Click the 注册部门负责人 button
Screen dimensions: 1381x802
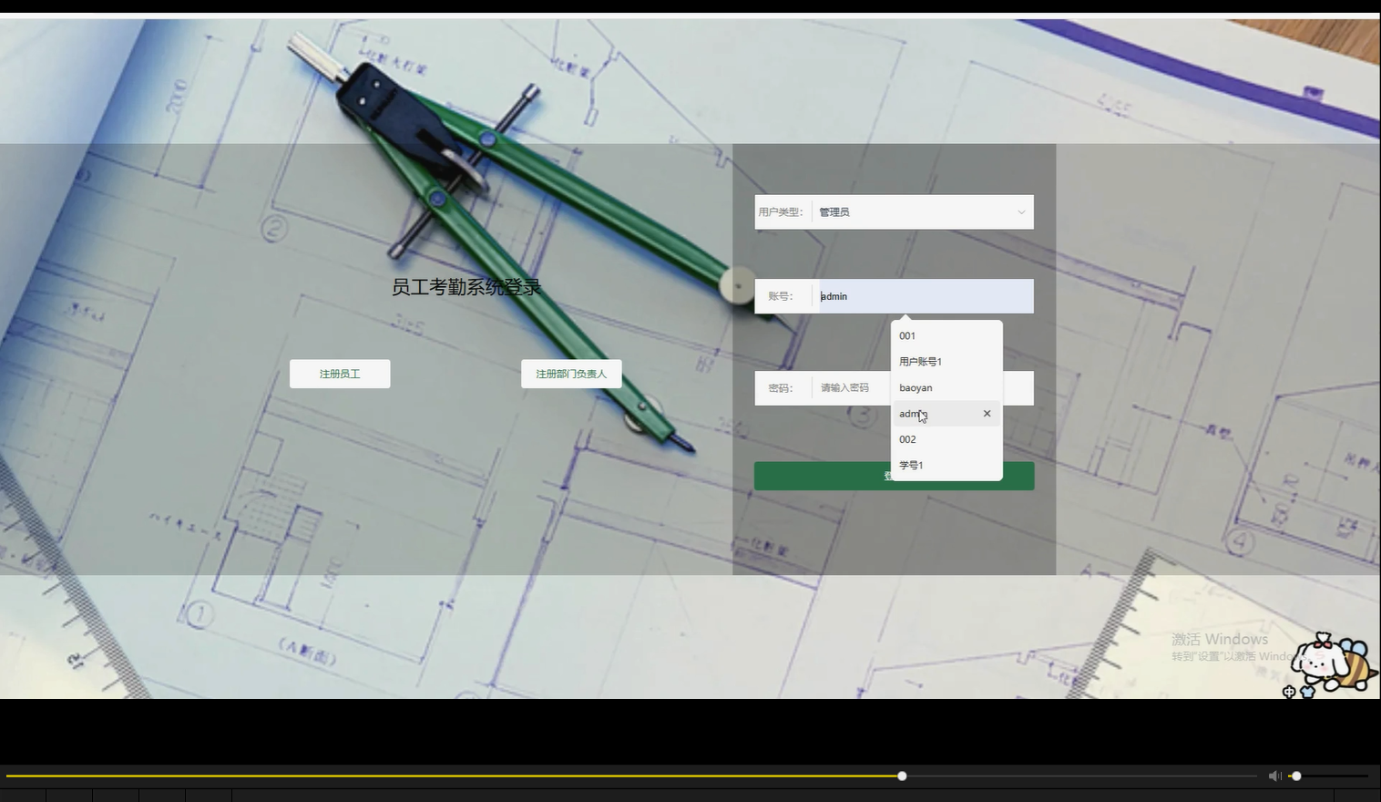point(571,374)
